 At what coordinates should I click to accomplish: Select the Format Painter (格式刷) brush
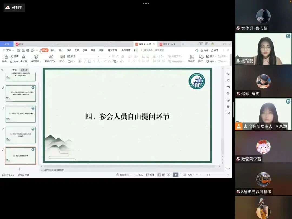(x=24, y=57)
